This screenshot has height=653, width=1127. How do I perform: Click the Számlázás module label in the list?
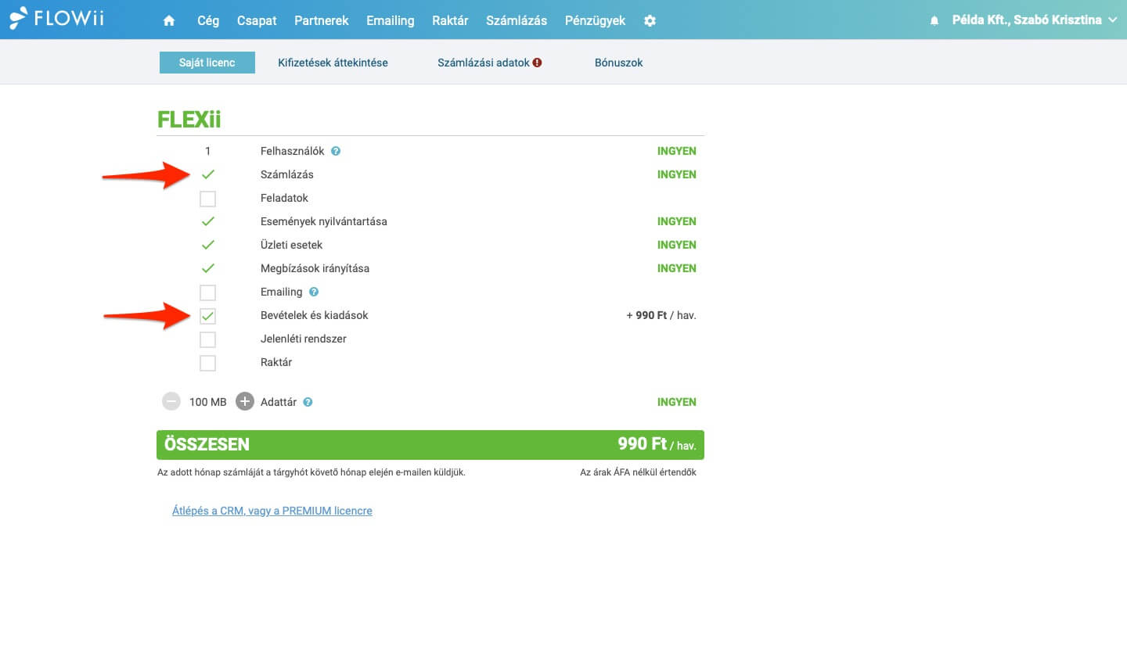point(287,174)
